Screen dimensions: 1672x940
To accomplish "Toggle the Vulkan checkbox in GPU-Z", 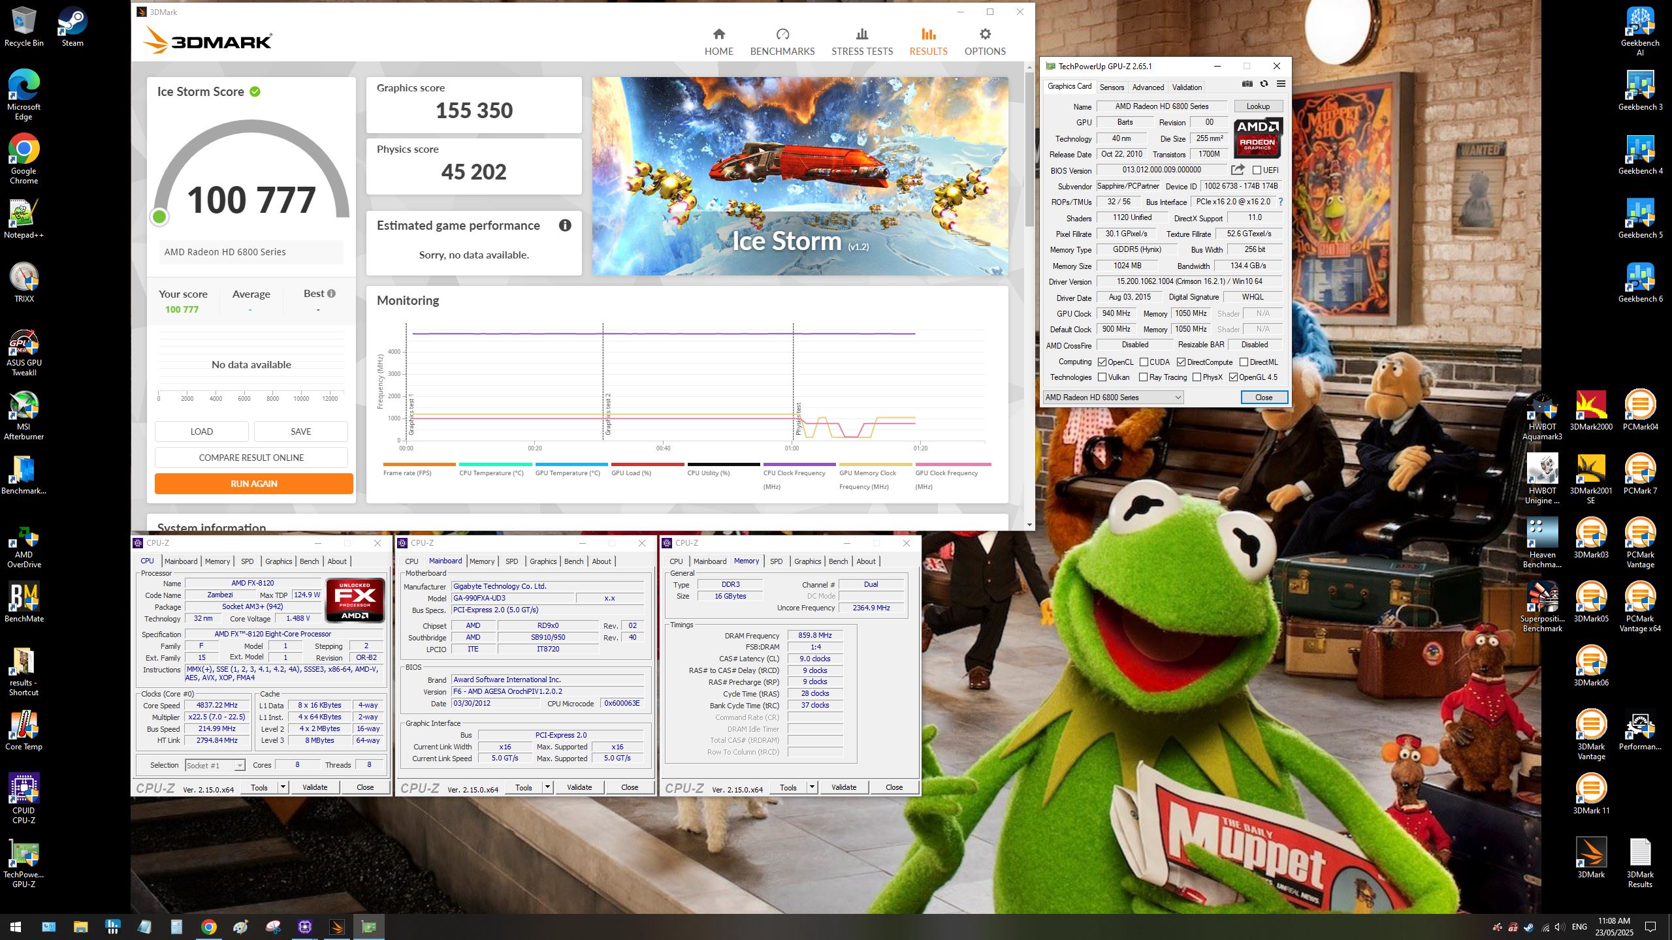I will point(1102,377).
